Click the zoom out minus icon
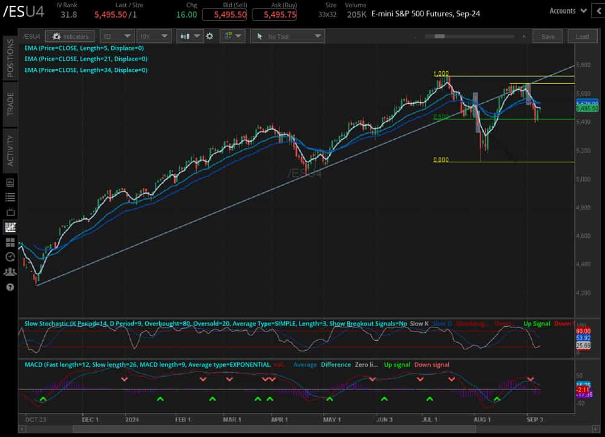Screen dimensions: 605x437 pos(416,37)
